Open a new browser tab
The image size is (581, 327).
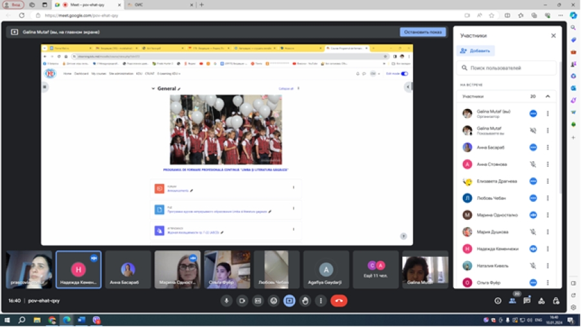(x=201, y=5)
